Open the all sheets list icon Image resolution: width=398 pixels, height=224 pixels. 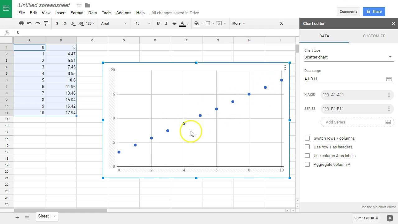click(x=27, y=217)
